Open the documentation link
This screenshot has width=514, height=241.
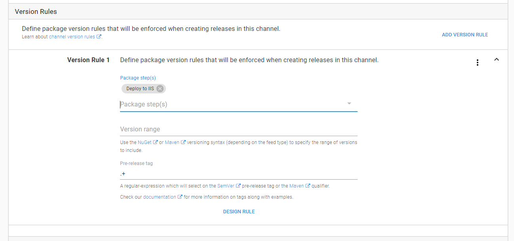tap(160, 197)
